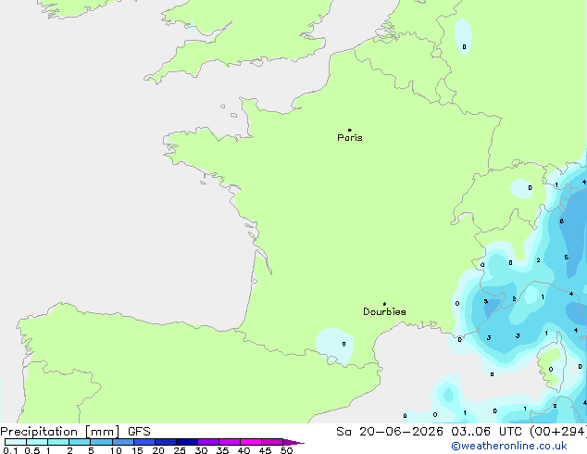587x454 pixels.
Task: Click the '0.1' legend scale label
Action: coord(10,450)
